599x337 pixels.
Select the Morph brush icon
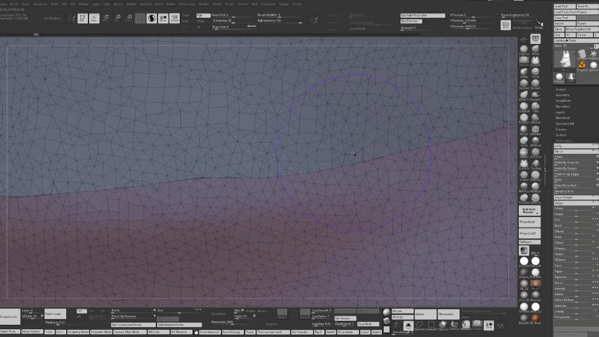click(x=524, y=130)
